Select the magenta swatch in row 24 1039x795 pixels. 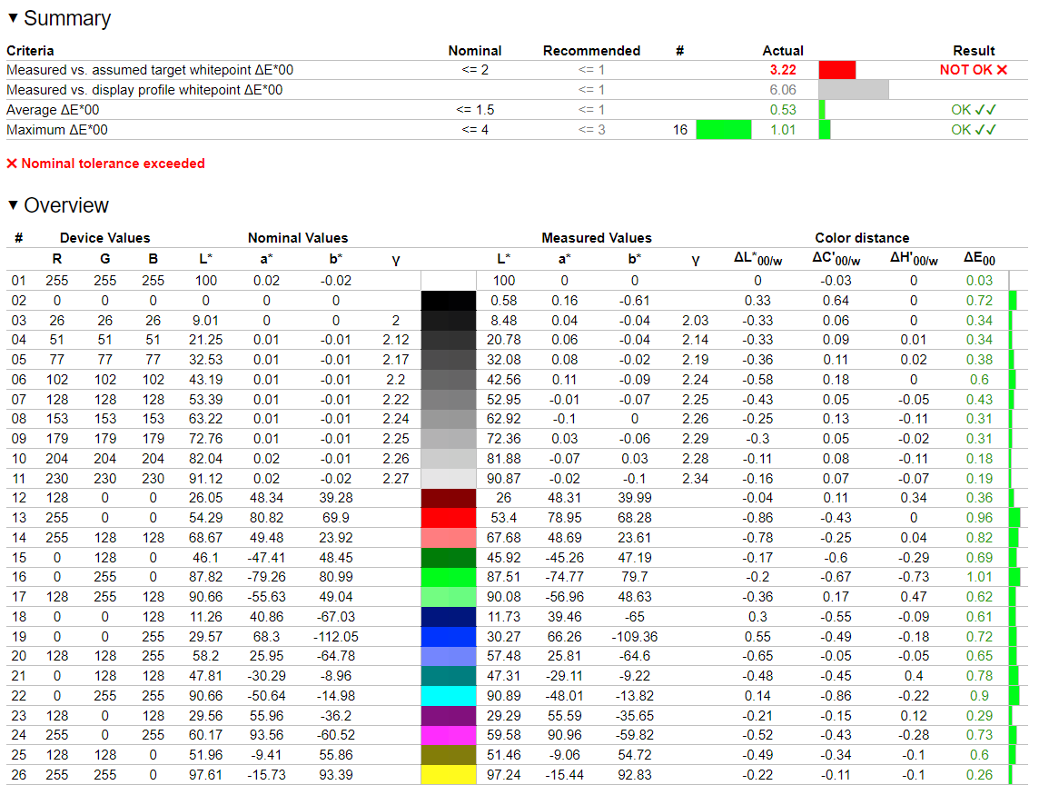click(449, 735)
